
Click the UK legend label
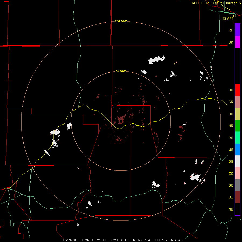click(231, 42)
